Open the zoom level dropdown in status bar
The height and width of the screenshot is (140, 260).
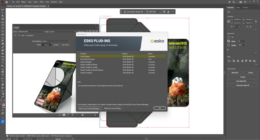pyautogui.click(x=14, y=139)
